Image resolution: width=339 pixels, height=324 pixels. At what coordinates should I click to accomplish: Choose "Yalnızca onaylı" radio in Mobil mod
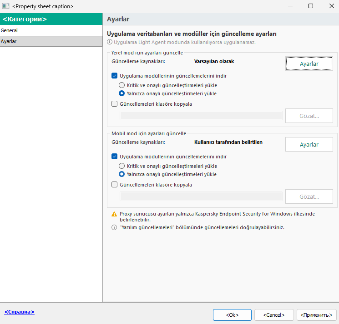pyautogui.click(x=122, y=174)
